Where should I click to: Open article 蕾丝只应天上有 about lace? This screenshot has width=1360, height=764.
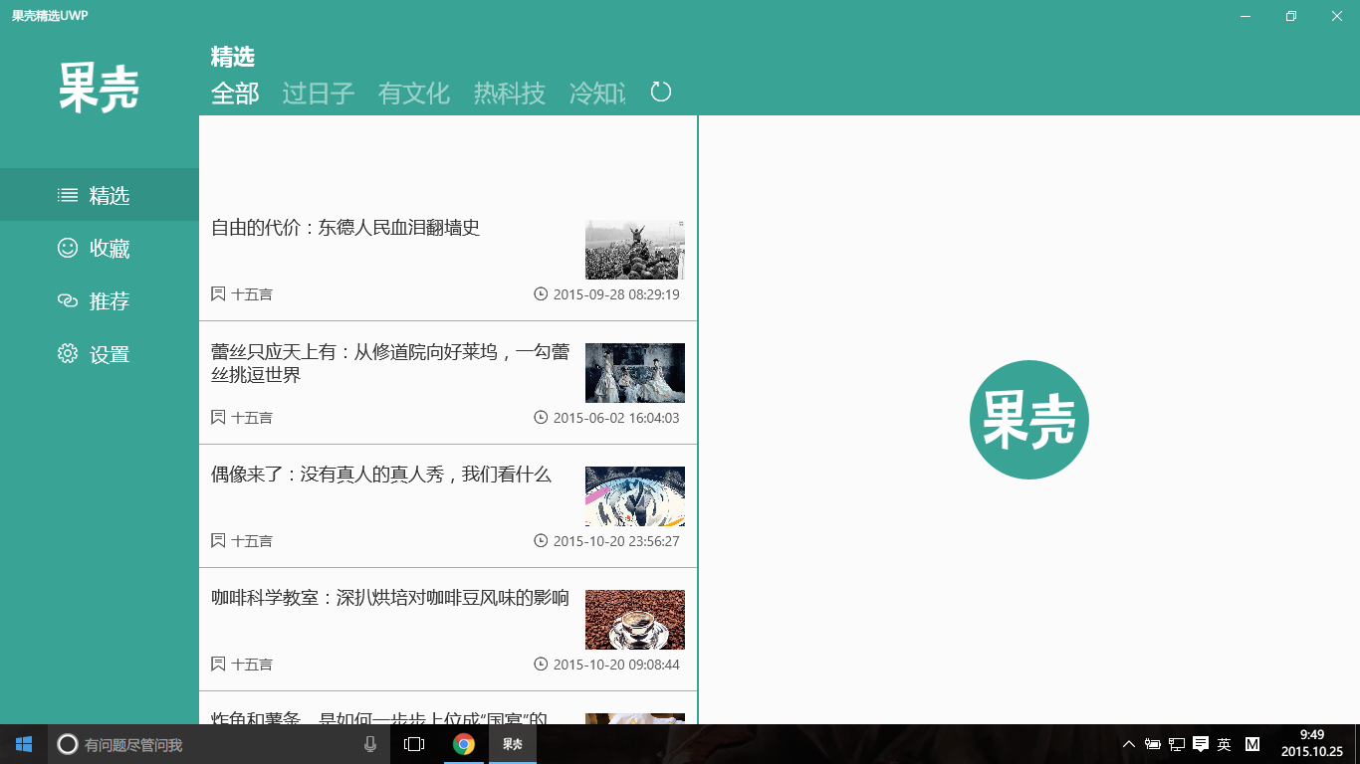[x=390, y=363]
